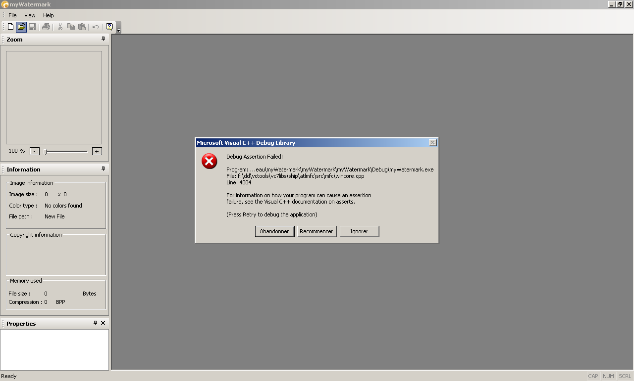Click the 'Line: 4004' text
634x381 pixels.
pos(239,182)
